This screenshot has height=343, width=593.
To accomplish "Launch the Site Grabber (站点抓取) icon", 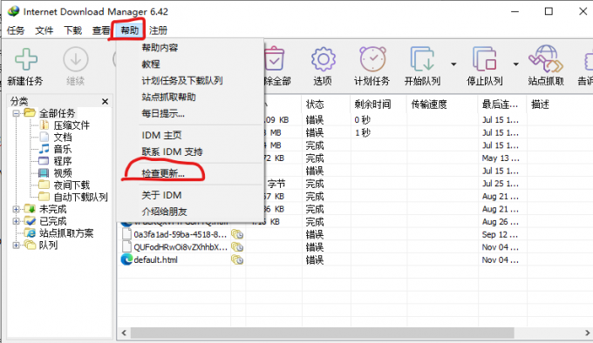I will (546, 59).
